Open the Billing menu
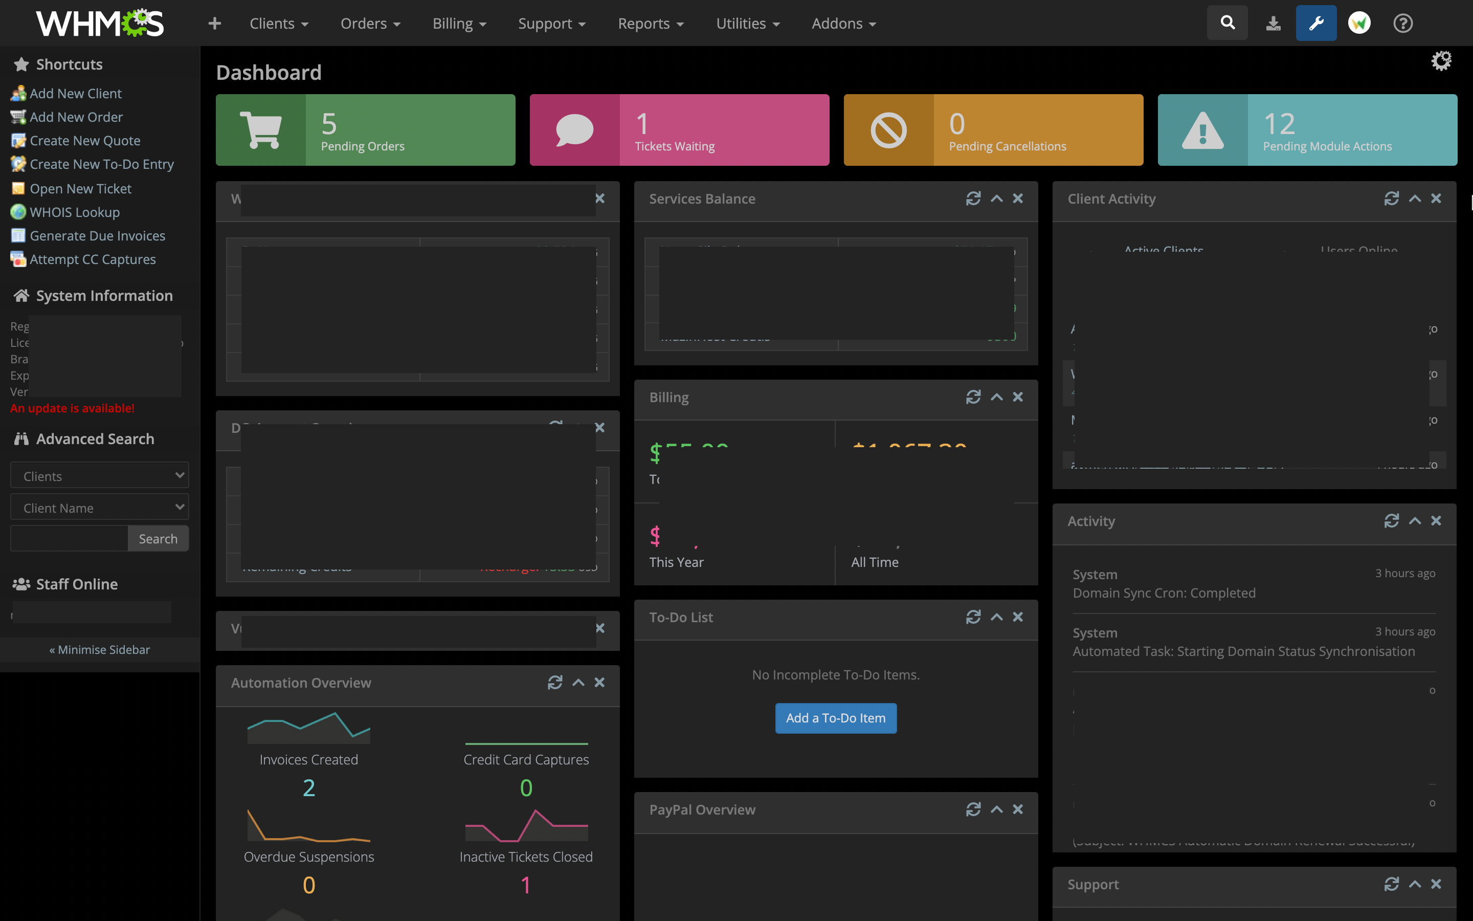The height and width of the screenshot is (921, 1473). click(459, 23)
